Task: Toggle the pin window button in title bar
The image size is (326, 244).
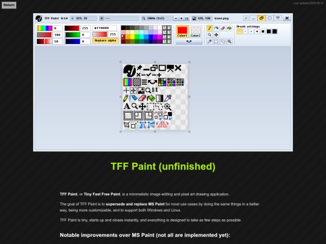Action: 246,18
